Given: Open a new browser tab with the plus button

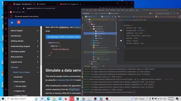Looking at the screenshot, I should point(84,4).
